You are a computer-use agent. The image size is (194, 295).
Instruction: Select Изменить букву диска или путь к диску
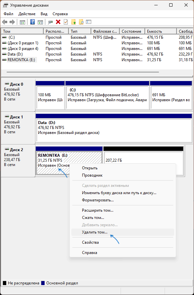pos(123,193)
